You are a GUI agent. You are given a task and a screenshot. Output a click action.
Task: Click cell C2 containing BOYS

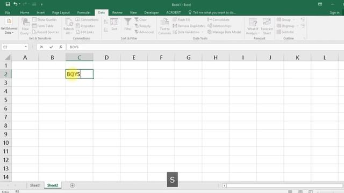click(x=80, y=74)
